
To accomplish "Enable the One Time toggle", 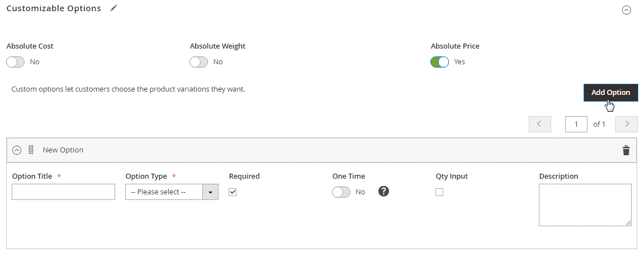I will (x=341, y=192).
